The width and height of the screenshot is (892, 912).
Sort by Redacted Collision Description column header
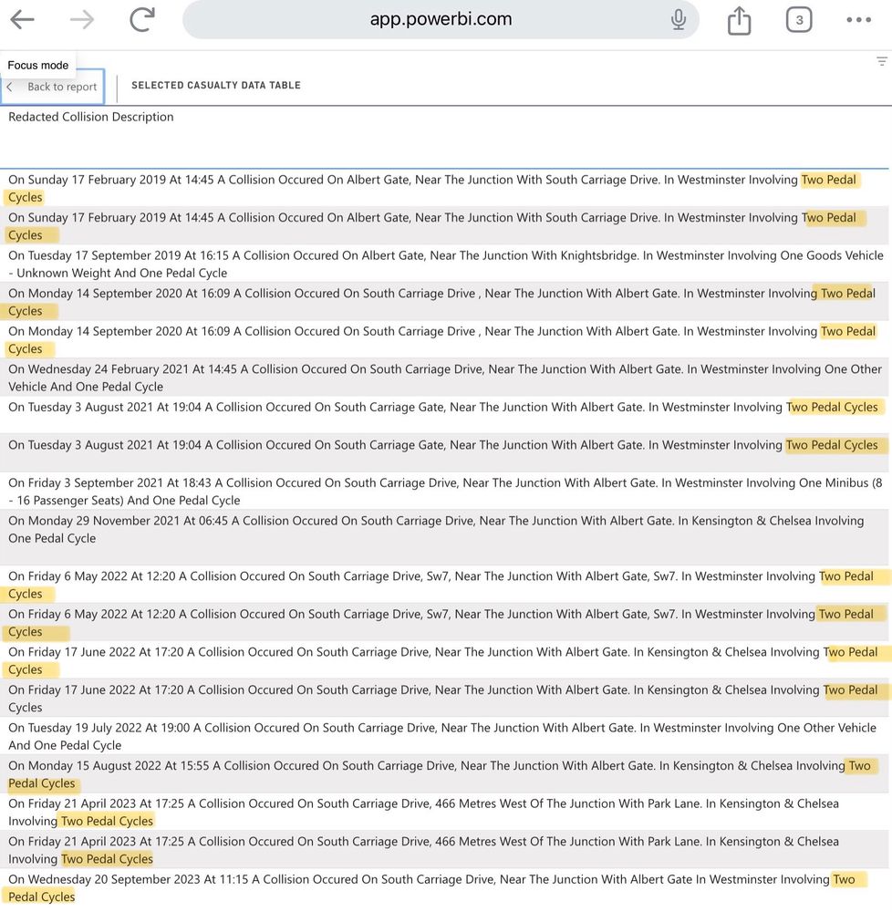pyautogui.click(x=90, y=117)
